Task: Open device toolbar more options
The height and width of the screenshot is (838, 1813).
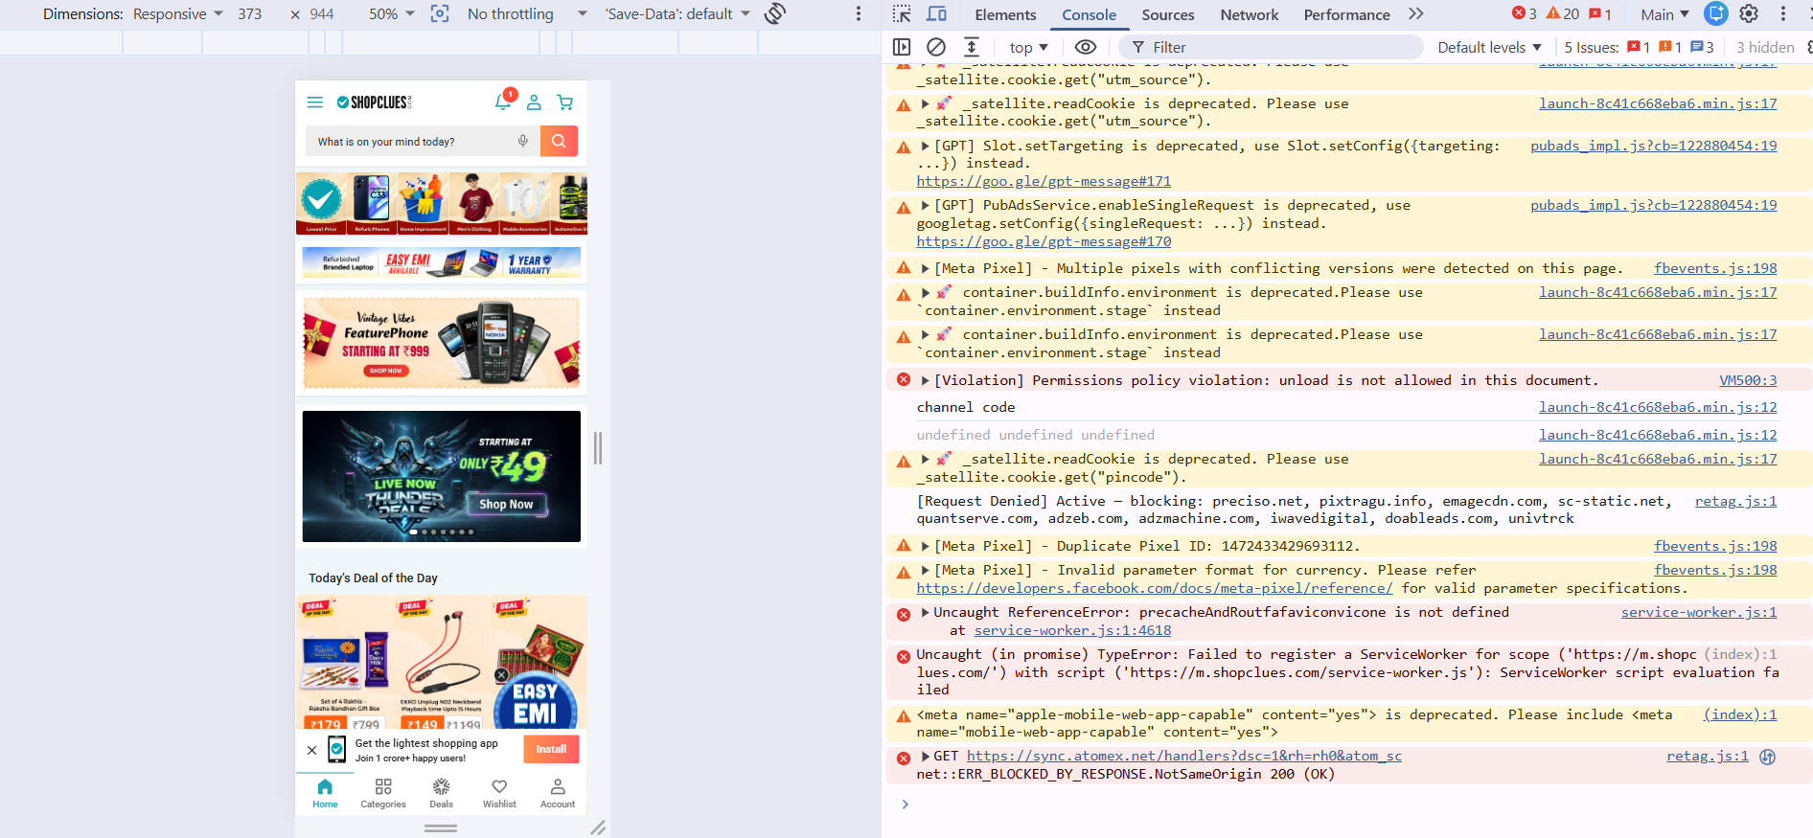Action: pyautogui.click(x=858, y=14)
